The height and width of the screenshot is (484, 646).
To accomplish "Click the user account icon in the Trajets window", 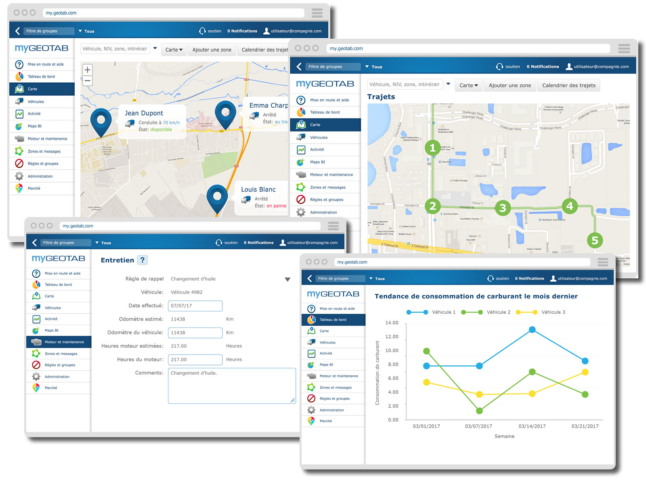I will click(x=569, y=67).
